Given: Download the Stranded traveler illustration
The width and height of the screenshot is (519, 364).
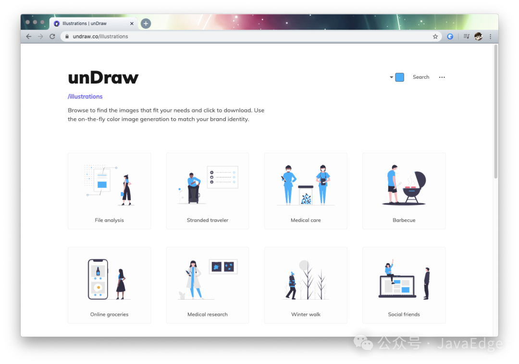Looking at the screenshot, I should coord(208,191).
